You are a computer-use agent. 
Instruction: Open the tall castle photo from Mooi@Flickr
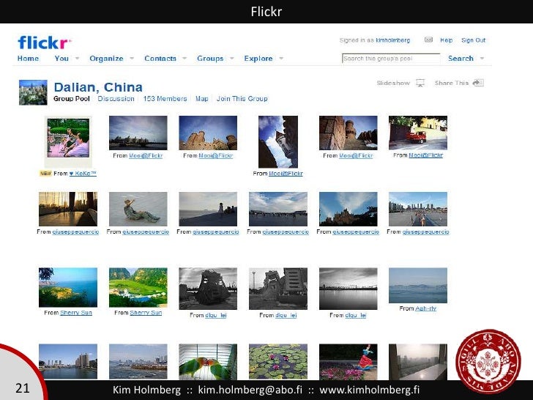(x=278, y=142)
